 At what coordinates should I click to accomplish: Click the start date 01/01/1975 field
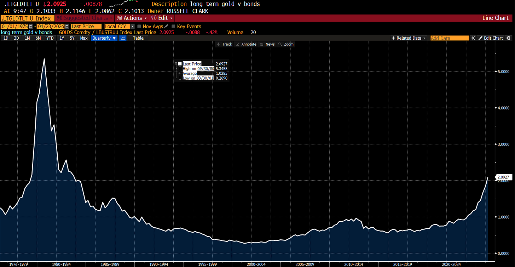click(x=15, y=27)
